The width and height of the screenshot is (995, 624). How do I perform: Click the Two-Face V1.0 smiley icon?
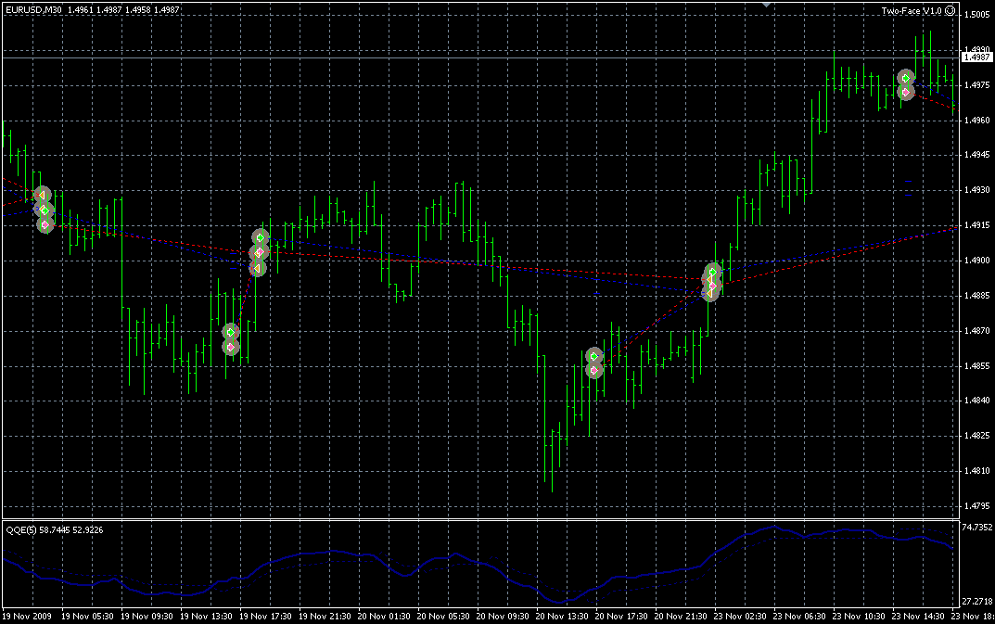pos(950,10)
